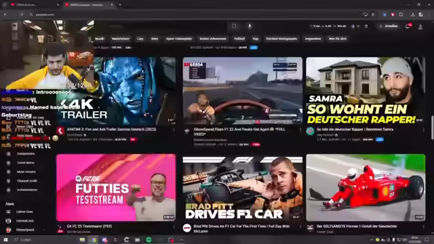This screenshot has height=244, width=434.
Task: Click the page's vertical scrollbar
Action: click(432, 127)
